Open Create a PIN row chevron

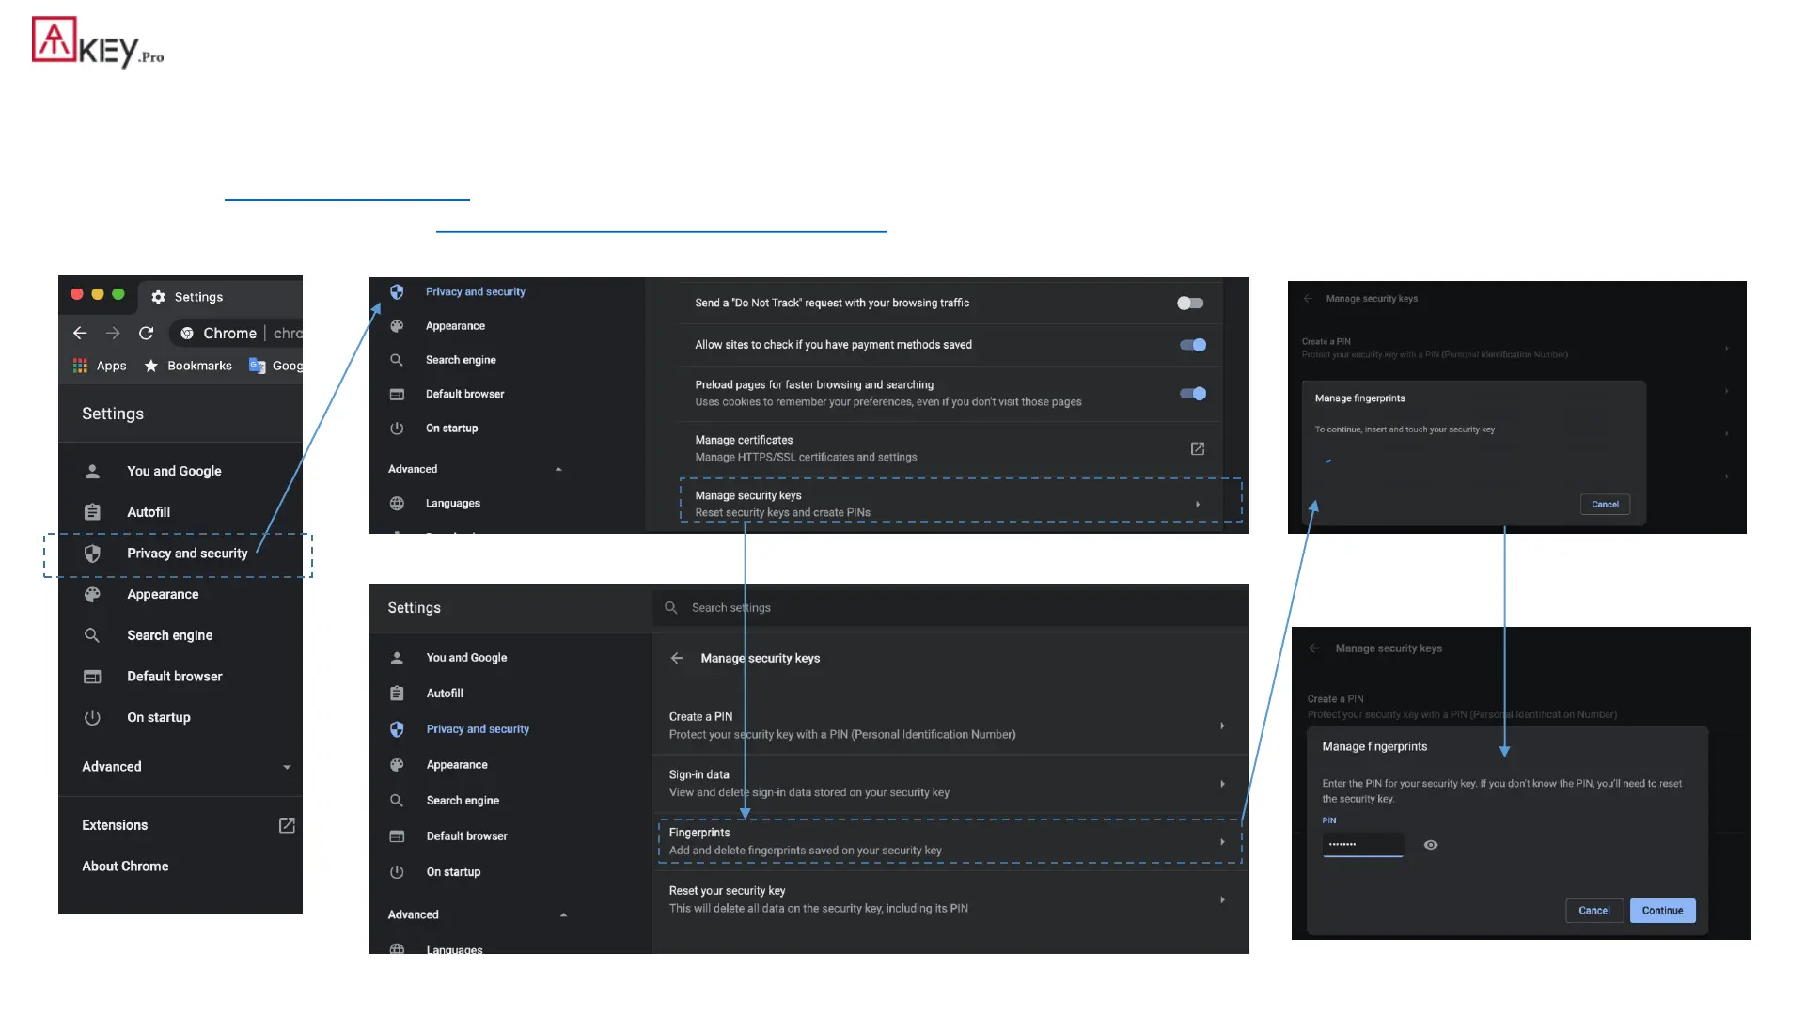1222,726
